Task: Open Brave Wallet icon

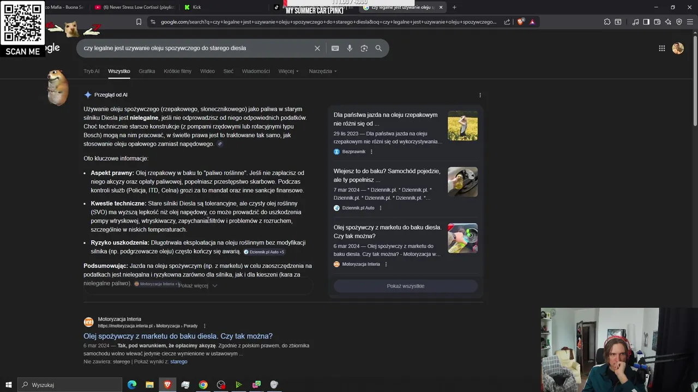Action: point(657,22)
